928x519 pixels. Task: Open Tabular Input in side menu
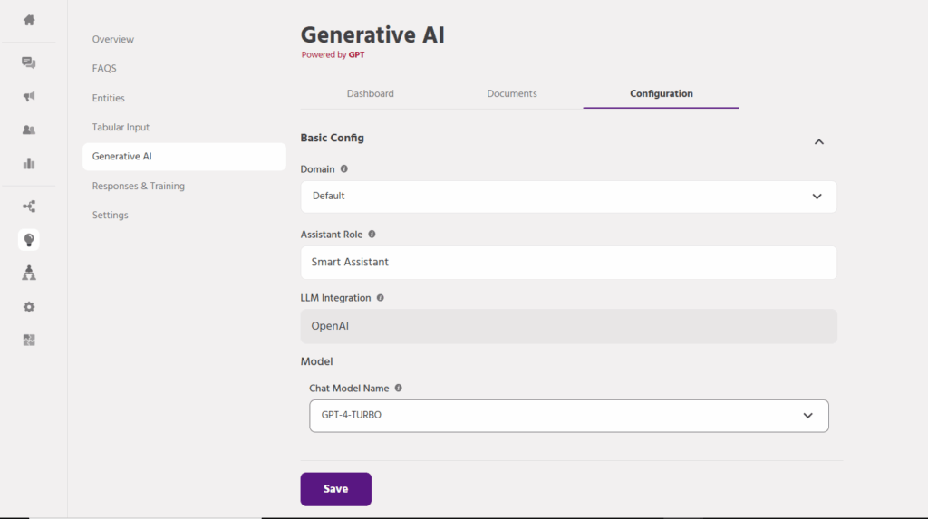coord(121,127)
